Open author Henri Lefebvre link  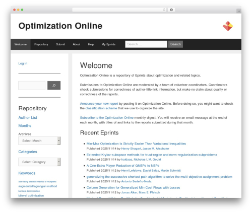tap(131, 171)
